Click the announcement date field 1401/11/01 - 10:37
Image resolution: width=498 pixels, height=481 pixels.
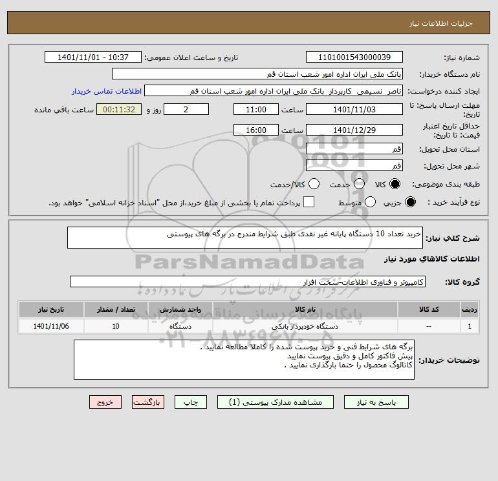click(93, 57)
